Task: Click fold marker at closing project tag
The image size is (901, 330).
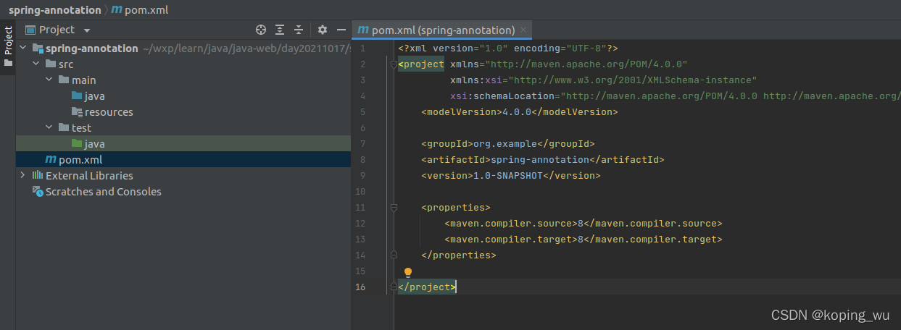Action: (x=394, y=287)
